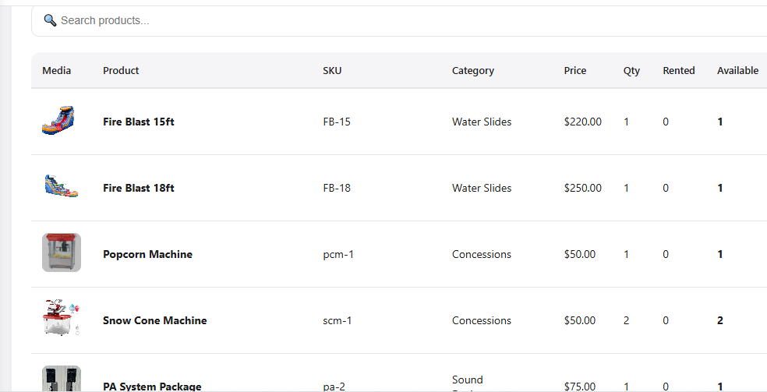Open the Fire Blast 18ft thumbnail image

pyautogui.click(x=60, y=187)
